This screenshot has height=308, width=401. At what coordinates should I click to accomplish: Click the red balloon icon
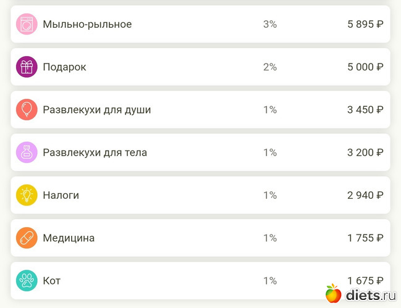[27, 110]
